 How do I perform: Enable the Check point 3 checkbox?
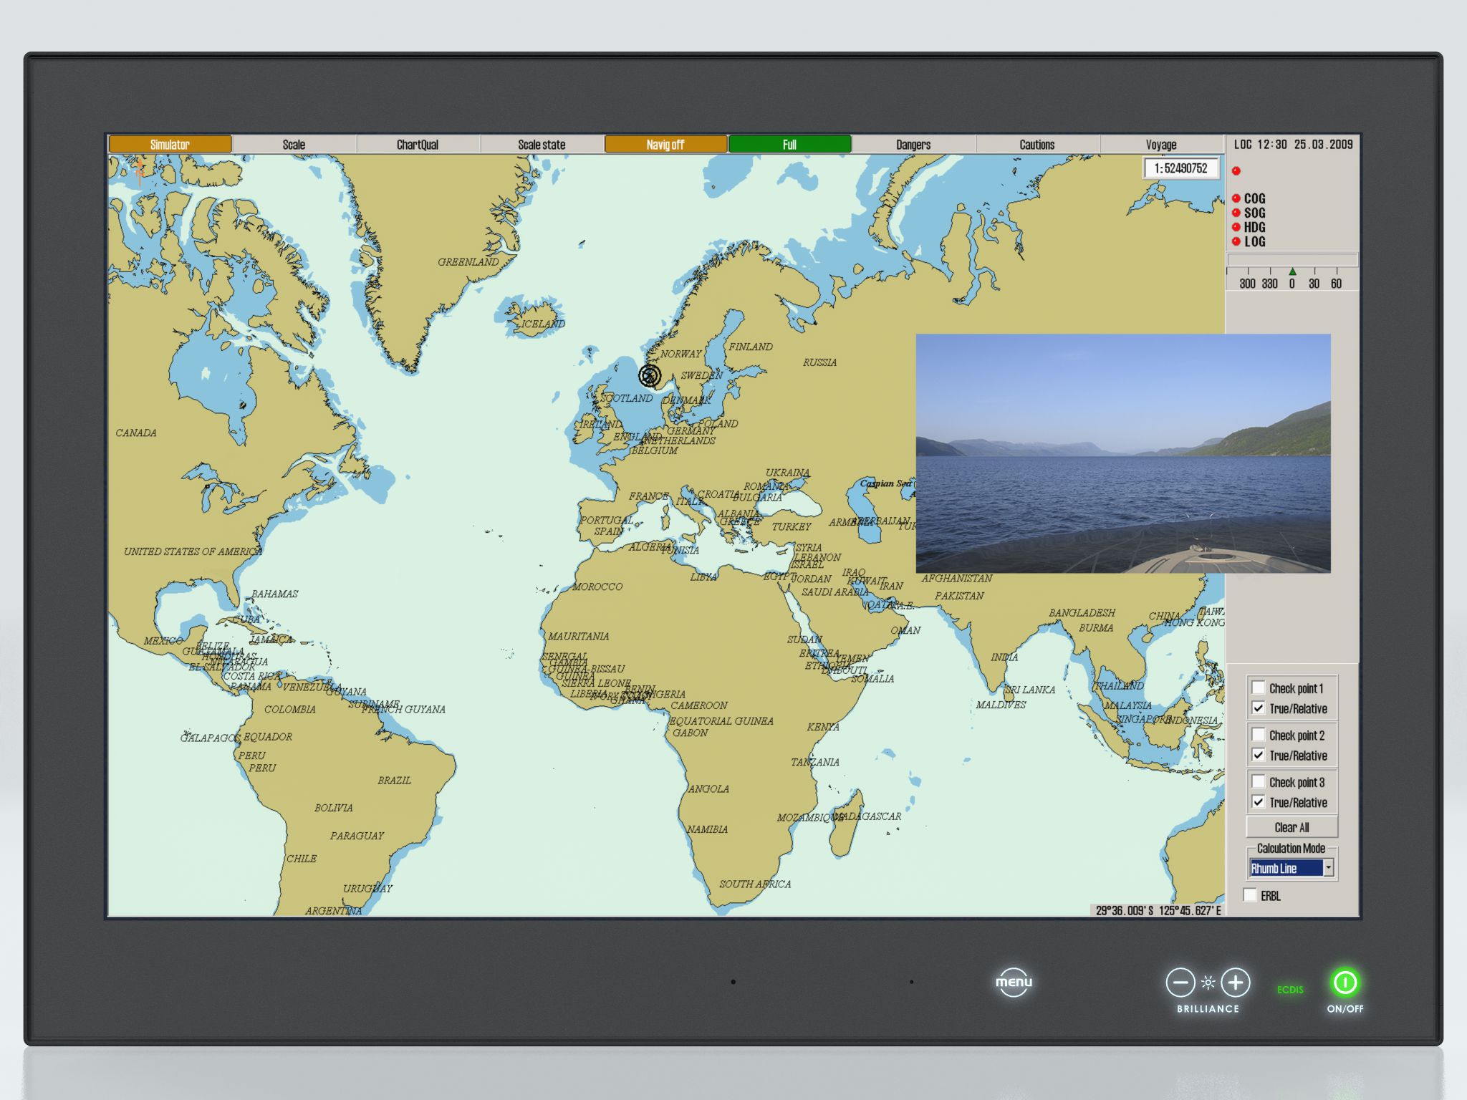click(x=1259, y=781)
